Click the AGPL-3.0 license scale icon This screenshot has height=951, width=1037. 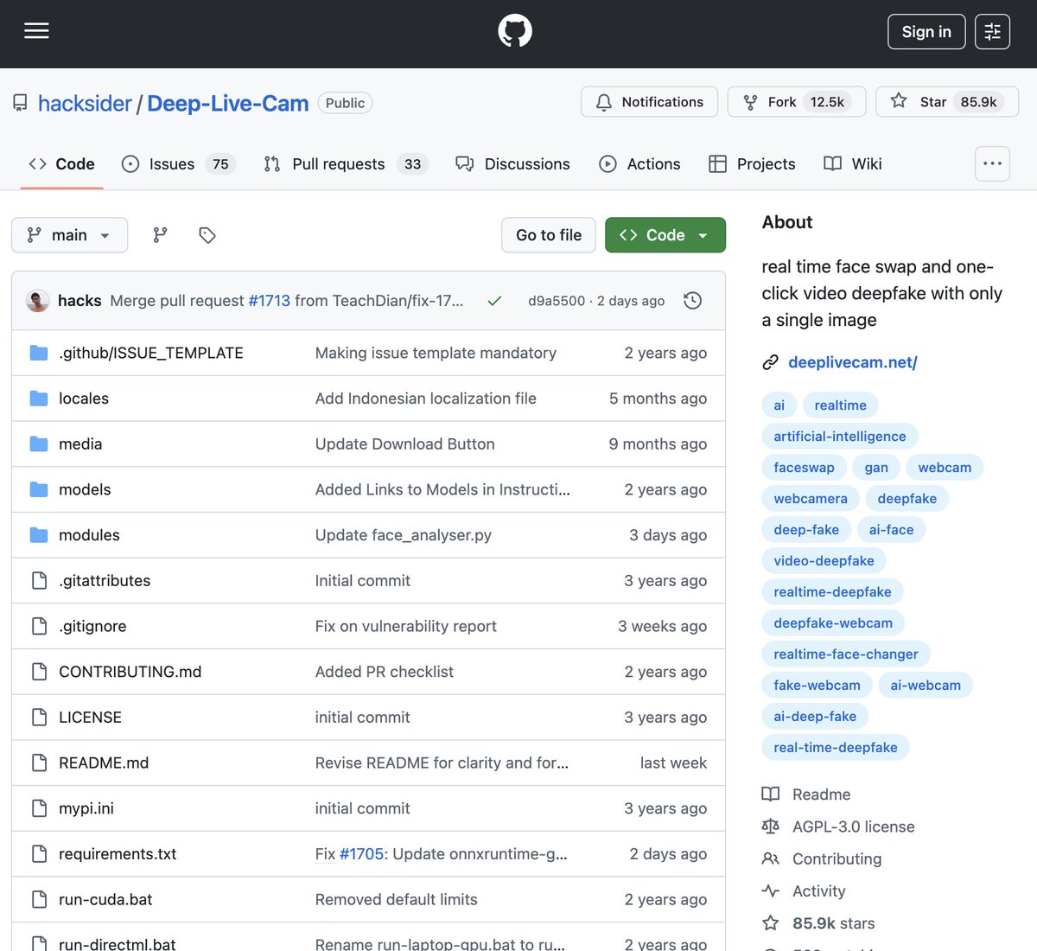click(770, 827)
